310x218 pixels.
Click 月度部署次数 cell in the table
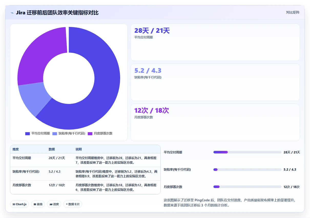(x=22, y=185)
